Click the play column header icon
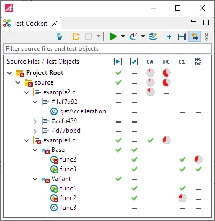 pos(118,62)
